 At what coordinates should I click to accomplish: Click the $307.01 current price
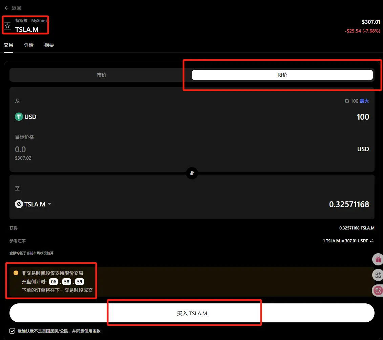point(371,22)
